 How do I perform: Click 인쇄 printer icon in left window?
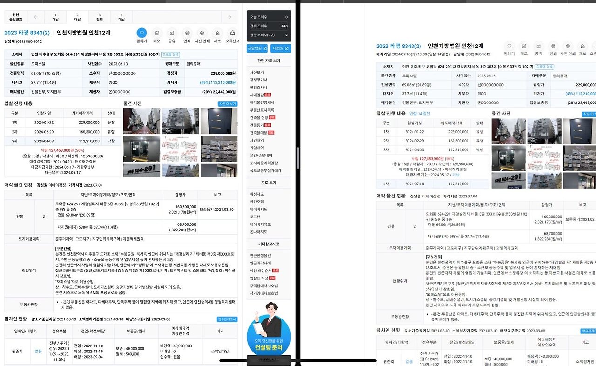[187, 33]
